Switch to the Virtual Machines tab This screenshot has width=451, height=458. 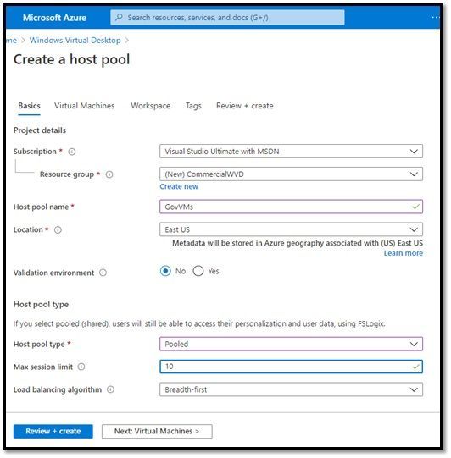click(84, 106)
